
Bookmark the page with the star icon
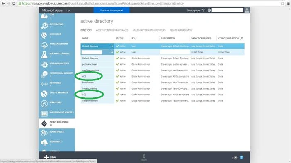click(282, 3)
